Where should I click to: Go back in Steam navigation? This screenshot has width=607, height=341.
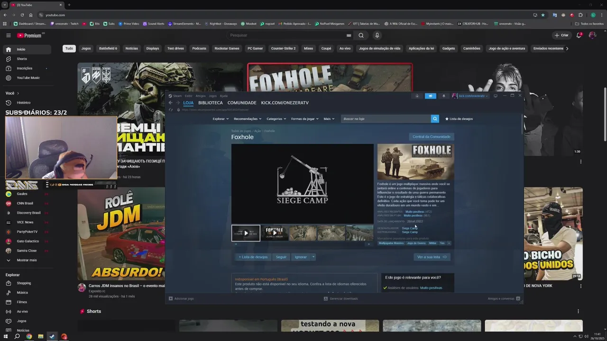point(171,103)
